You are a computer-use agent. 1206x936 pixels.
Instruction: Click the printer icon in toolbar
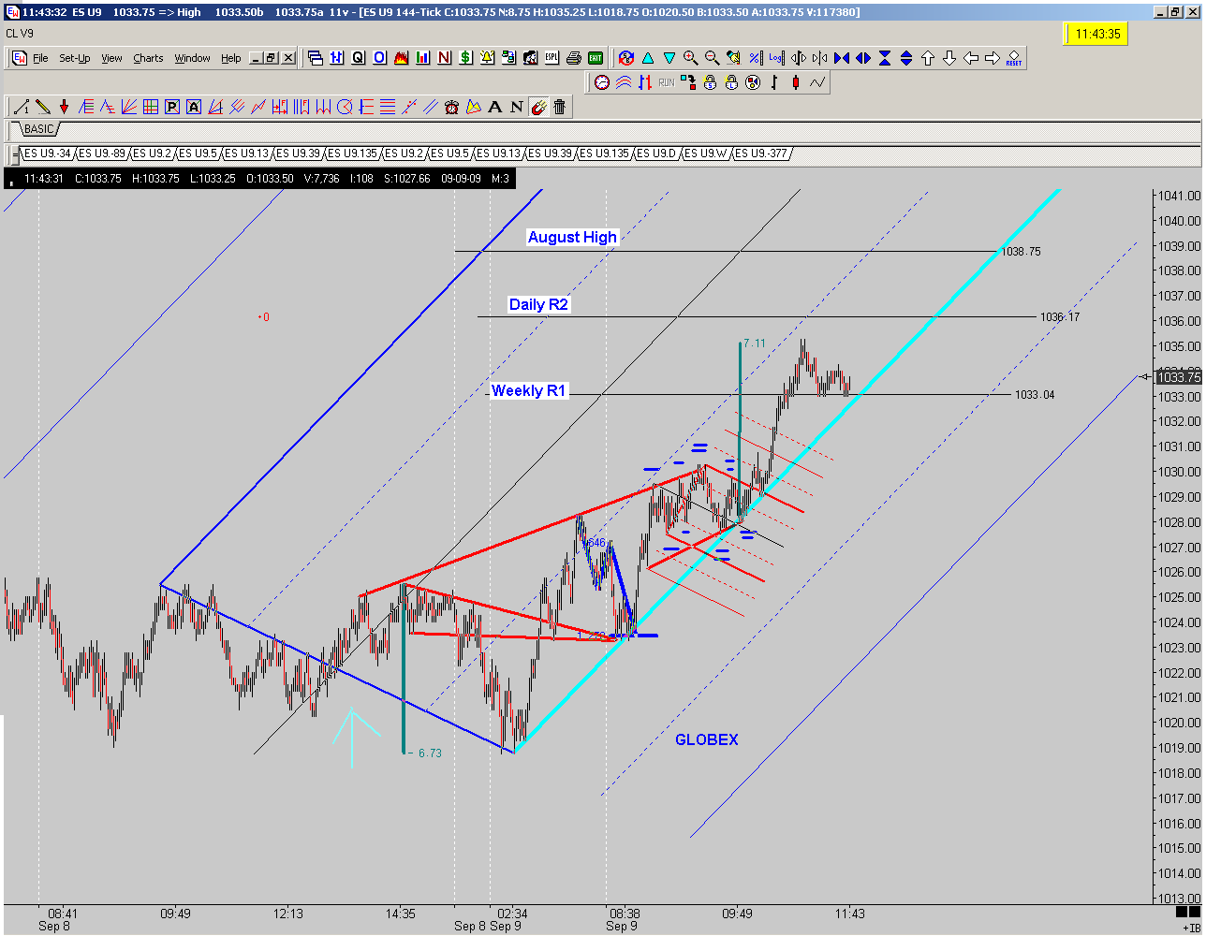574,58
